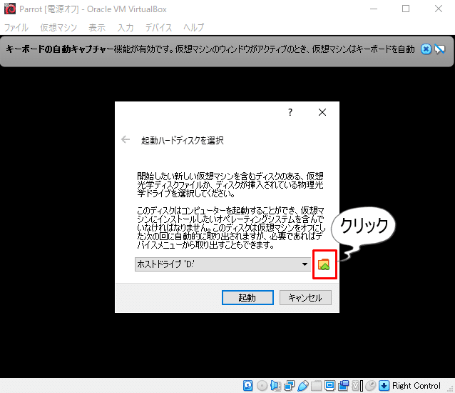Viewport: 455px width, 393px height.
Task: Open the host drive 'D:' dropdown
Action: pos(223,264)
